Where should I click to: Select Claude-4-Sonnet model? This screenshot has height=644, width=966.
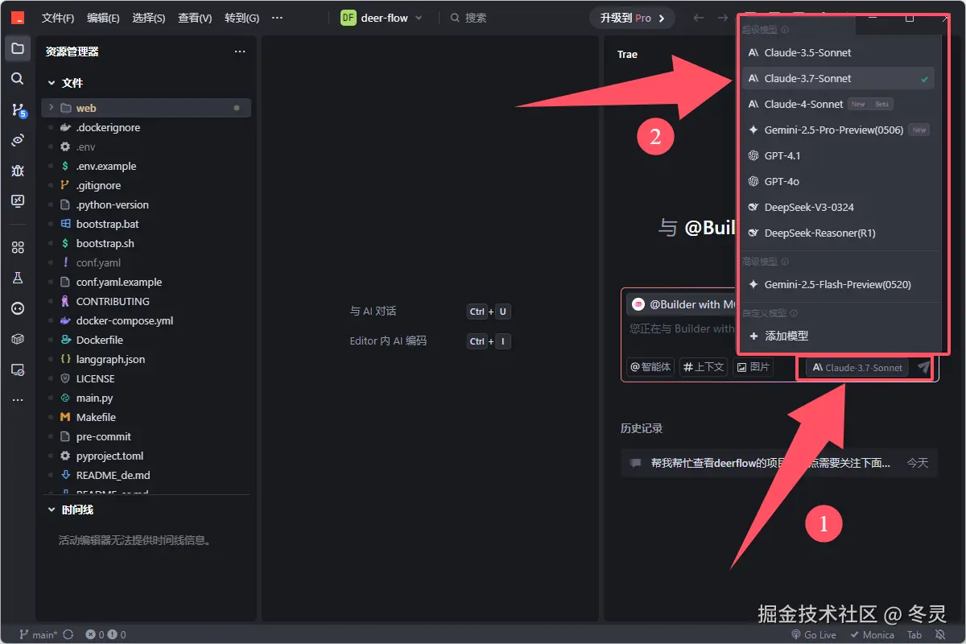tap(837, 104)
